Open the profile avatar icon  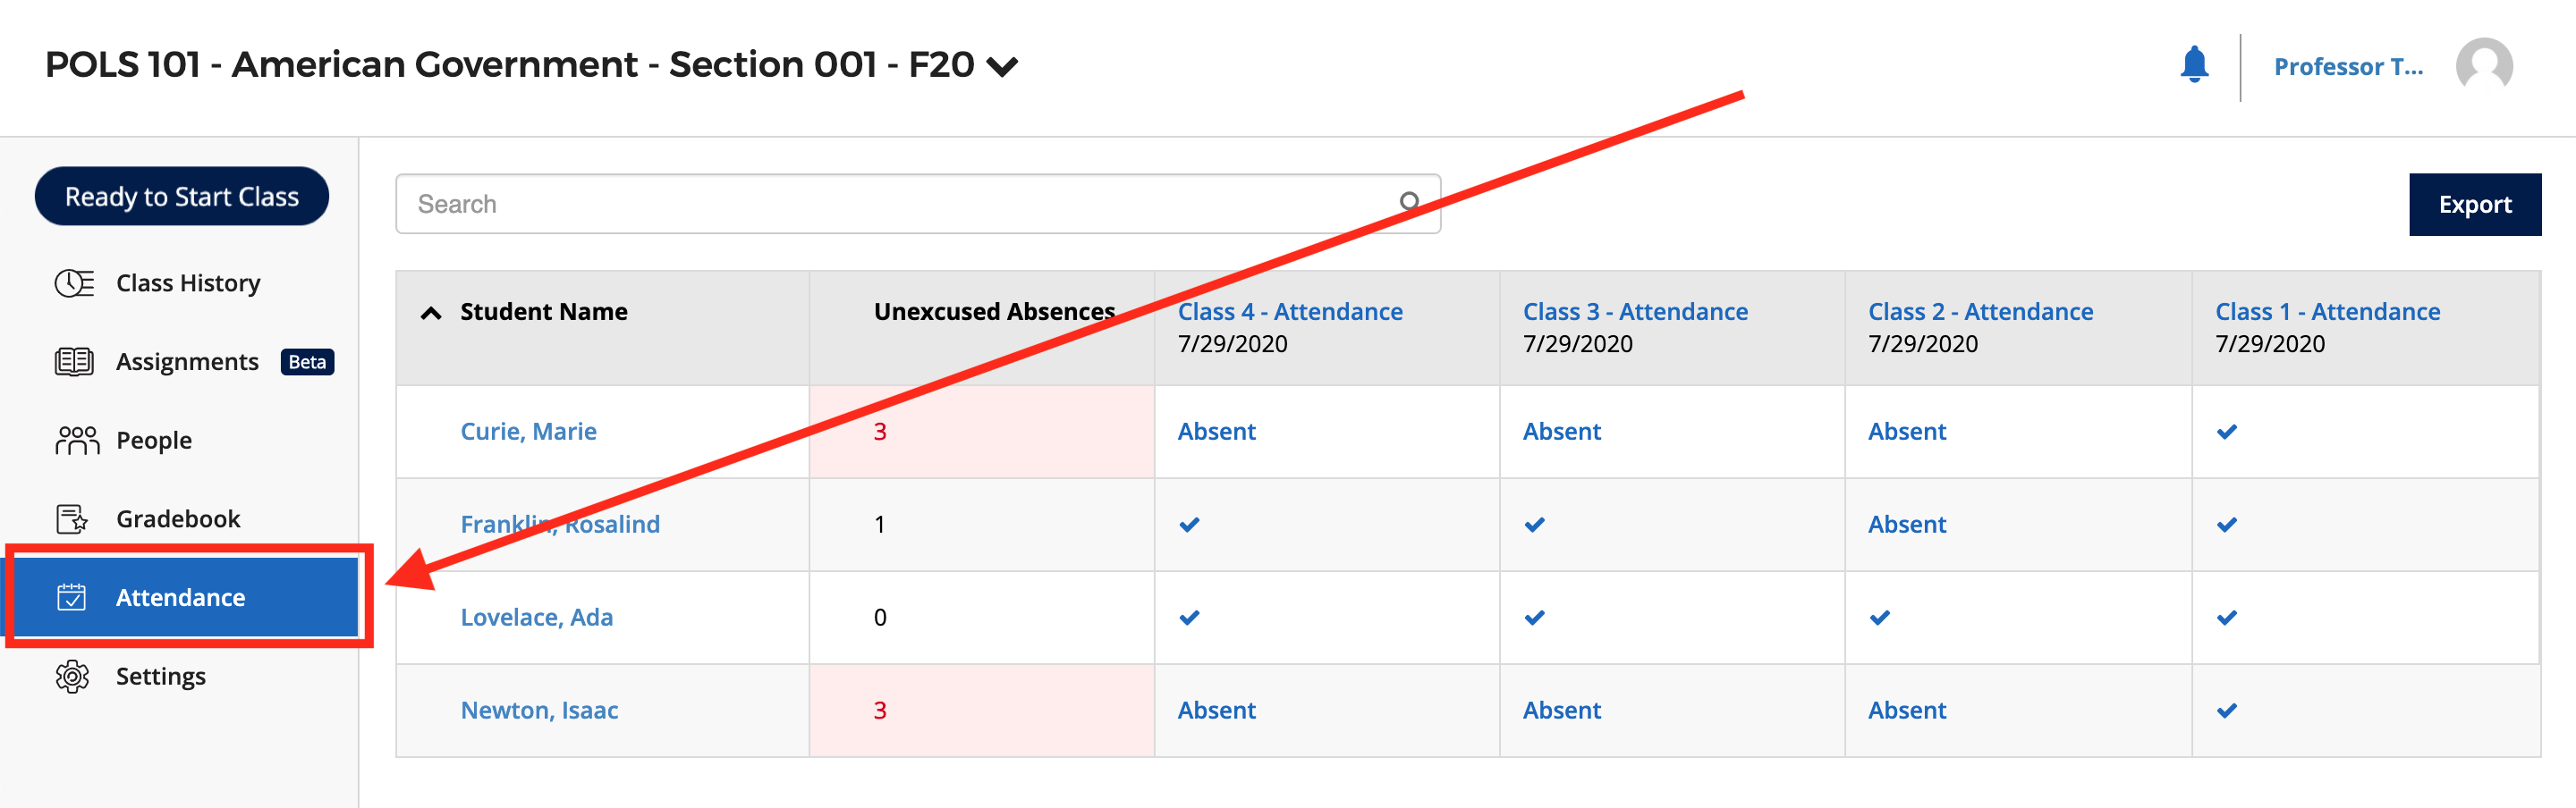coord(2483,66)
